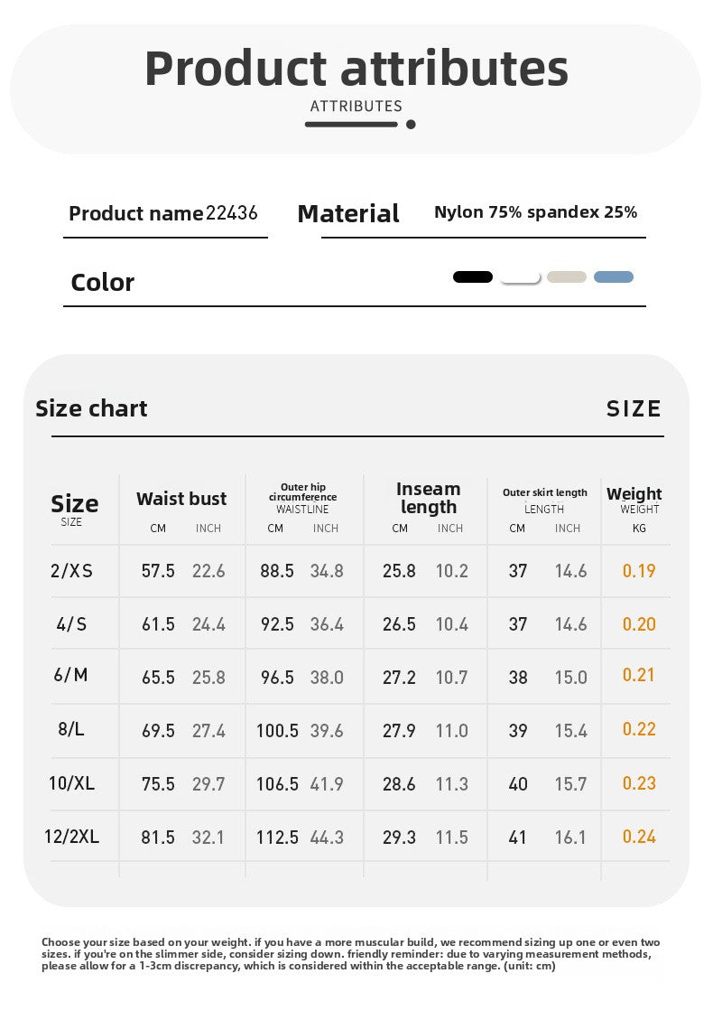The height and width of the screenshot is (1011, 713).
Task: Select the white color swatch
Action: 521,277
